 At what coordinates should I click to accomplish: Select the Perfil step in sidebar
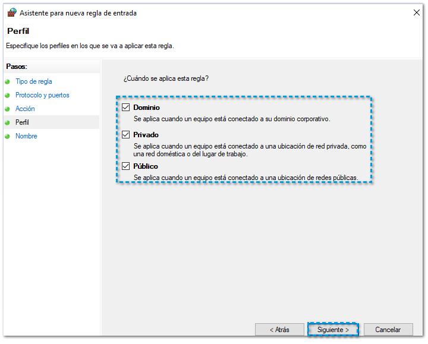pyautogui.click(x=22, y=122)
